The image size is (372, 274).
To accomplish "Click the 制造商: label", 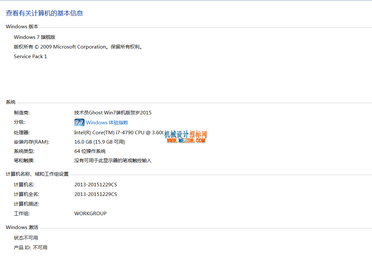I will (x=22, y=113).
